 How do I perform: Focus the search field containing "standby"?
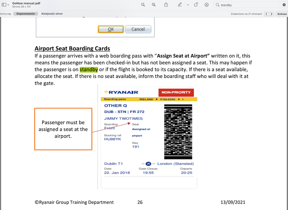coord(250,5)
